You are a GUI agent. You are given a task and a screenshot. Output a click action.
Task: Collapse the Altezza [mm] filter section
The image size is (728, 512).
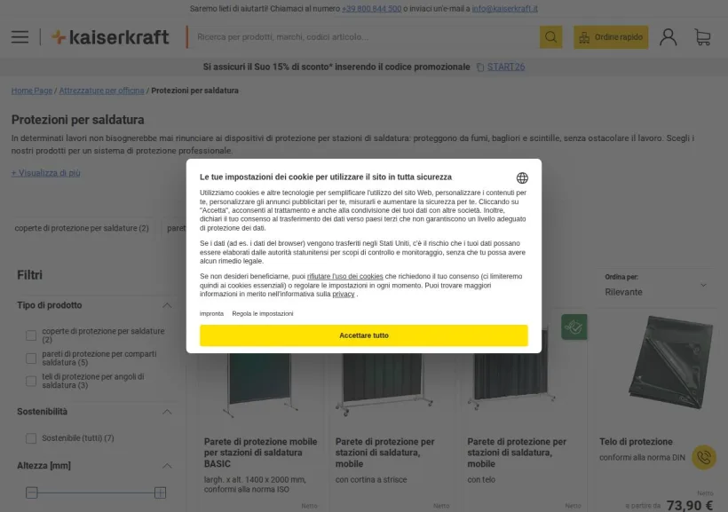167,466
